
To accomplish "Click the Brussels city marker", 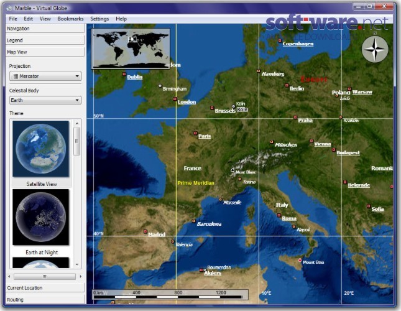I will coord(212,108).
